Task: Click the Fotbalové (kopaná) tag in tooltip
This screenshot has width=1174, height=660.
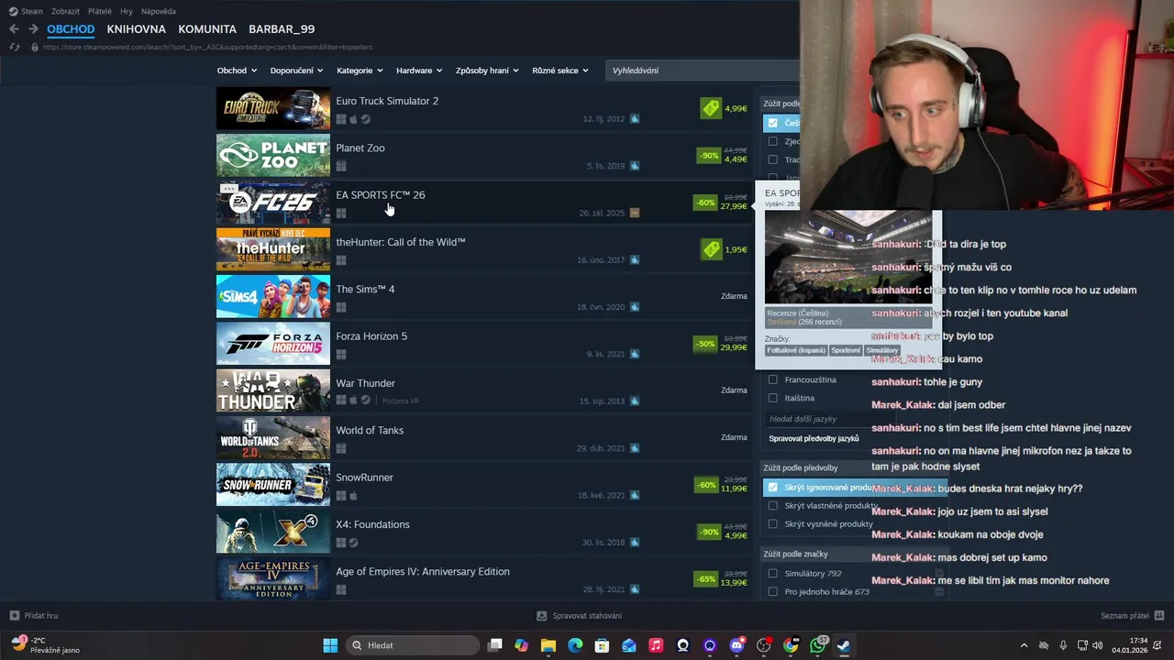Action: [796, 350]
